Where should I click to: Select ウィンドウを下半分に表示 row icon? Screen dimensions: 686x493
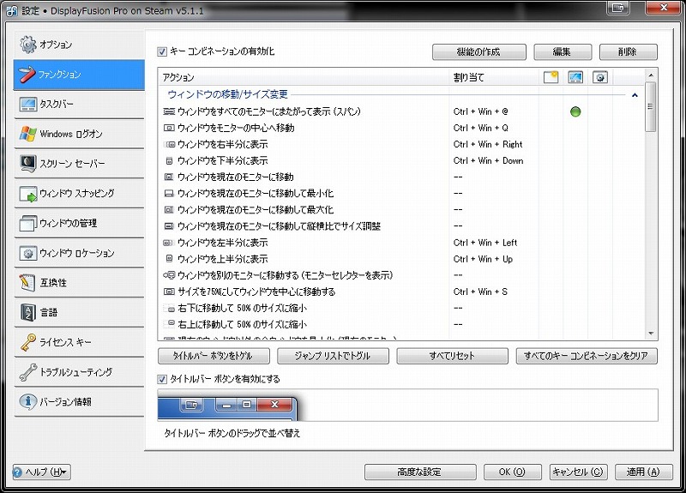(x=169, y=161)
